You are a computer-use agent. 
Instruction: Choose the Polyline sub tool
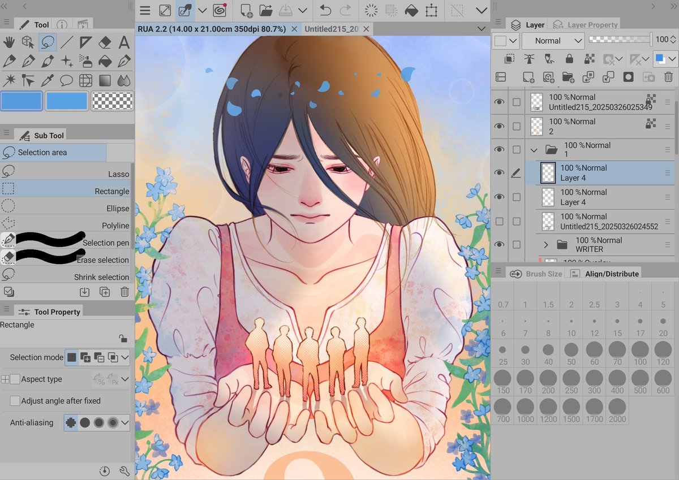pyautogui.click(x=66, y=225)
